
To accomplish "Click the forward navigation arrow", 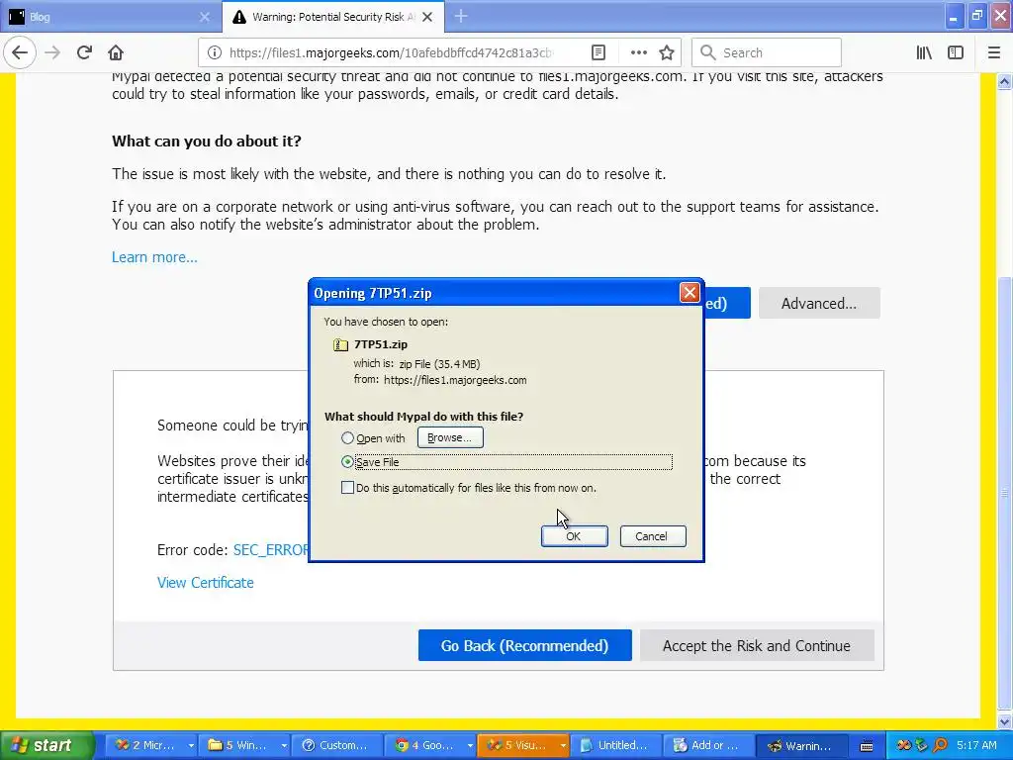I will tap(53, 52).
